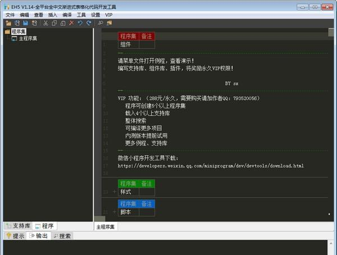Select the 主程序集 editor tab
337x255 pixels.
pos(106,227)
